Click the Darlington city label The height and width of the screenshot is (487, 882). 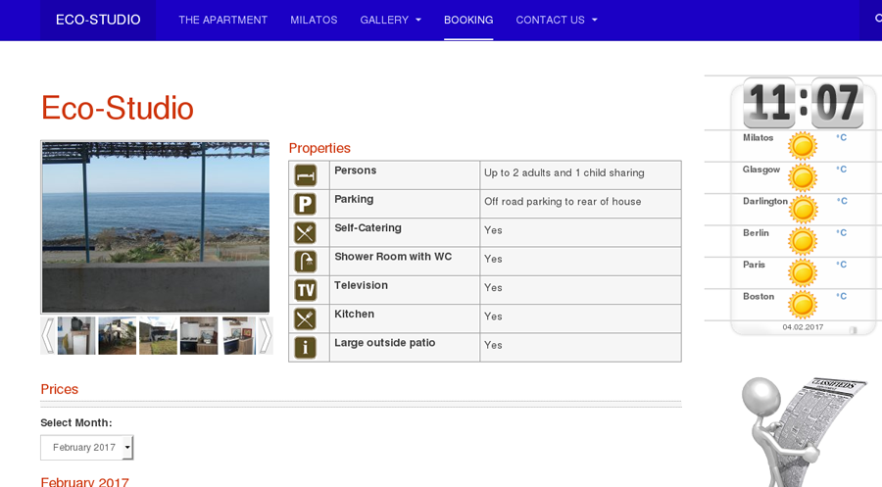tap(765, 201)
